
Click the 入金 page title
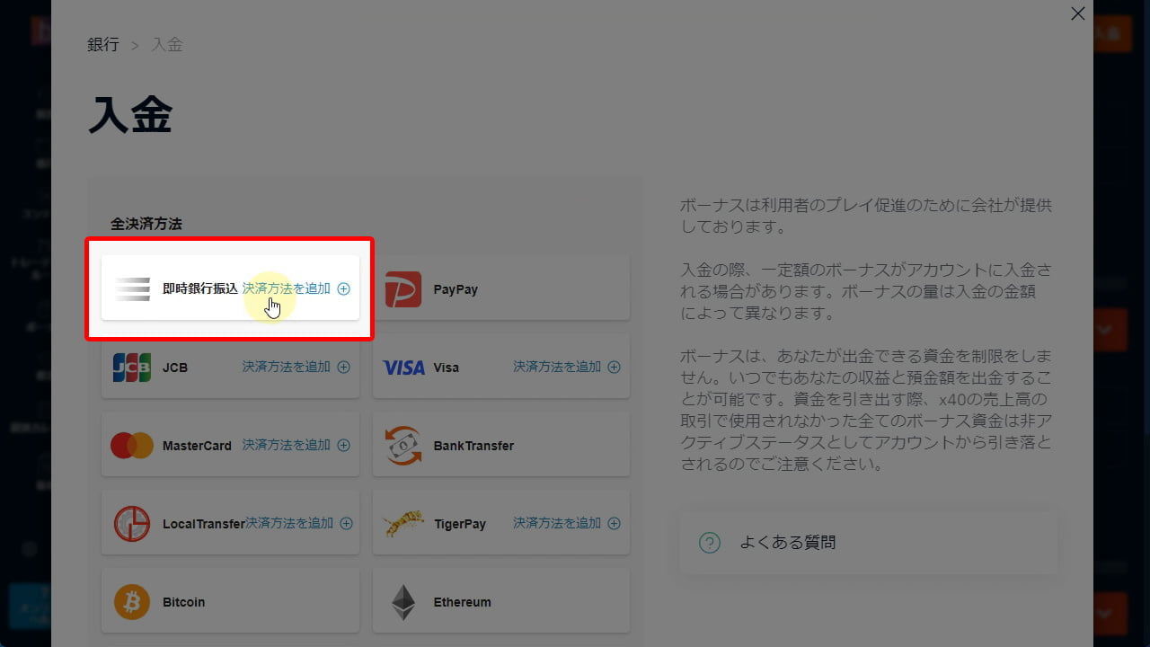130,117
